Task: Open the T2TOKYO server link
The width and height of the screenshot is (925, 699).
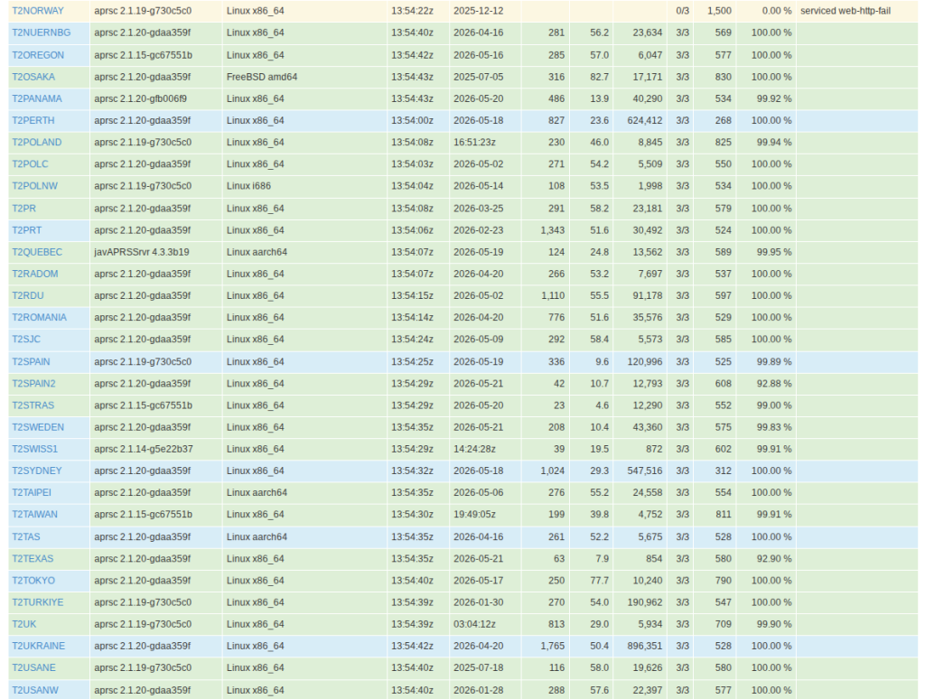Action: coord(33,581)
